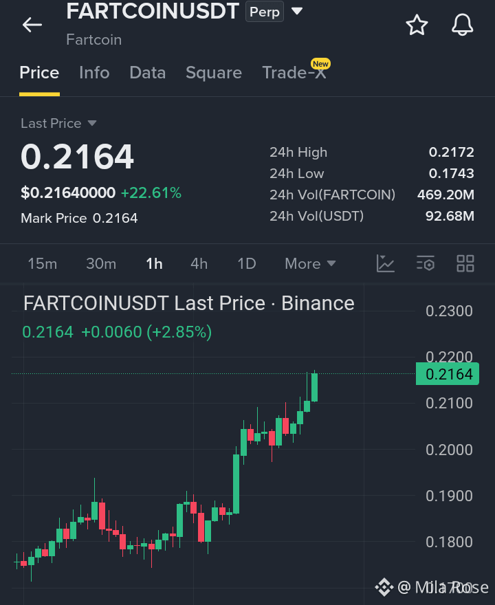Tap the FARTCOINUSDT pair title
This screenshot has width=495, height=605.
pos(153,11)
